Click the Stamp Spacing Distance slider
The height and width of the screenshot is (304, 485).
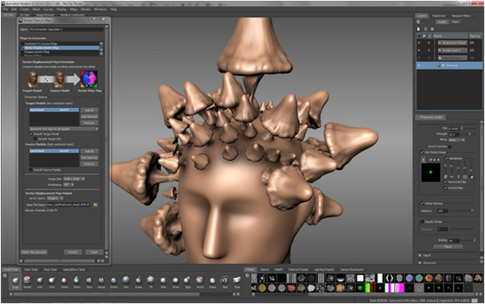(x=461, y=211)
